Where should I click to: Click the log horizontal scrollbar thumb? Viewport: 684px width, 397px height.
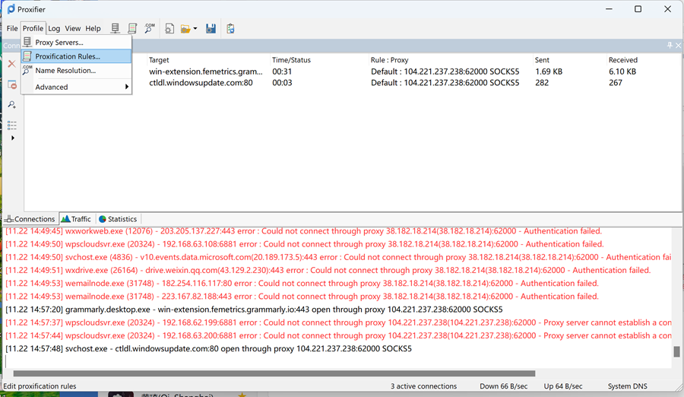[274, 373]
